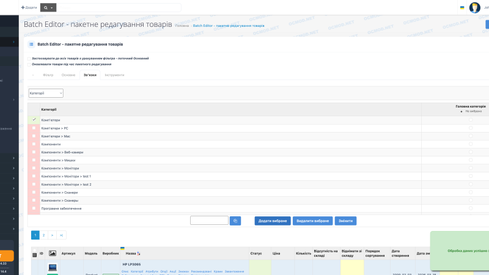This screenshot has width=489, height=275.
Task: Switch to the 'Основне' tab
Action: click(68, 75)
